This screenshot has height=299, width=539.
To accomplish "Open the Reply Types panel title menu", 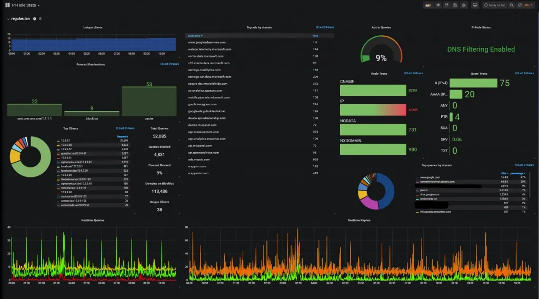I will [x=379, y=74].
